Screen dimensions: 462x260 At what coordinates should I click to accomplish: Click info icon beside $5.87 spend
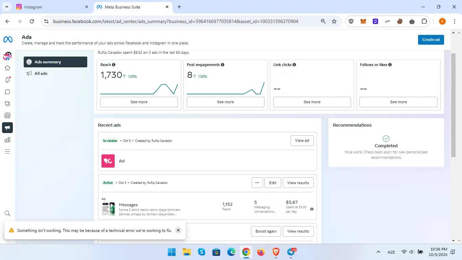[x=312, y=209]
